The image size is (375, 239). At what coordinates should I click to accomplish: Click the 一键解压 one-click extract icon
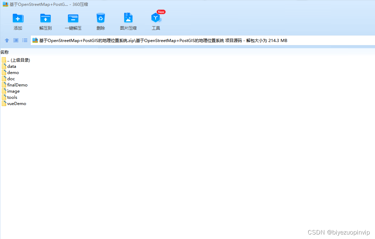[73, 19]
